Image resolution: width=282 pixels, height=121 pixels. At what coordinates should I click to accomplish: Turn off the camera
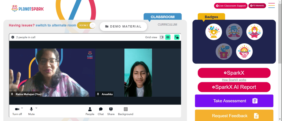click(17, 111)
